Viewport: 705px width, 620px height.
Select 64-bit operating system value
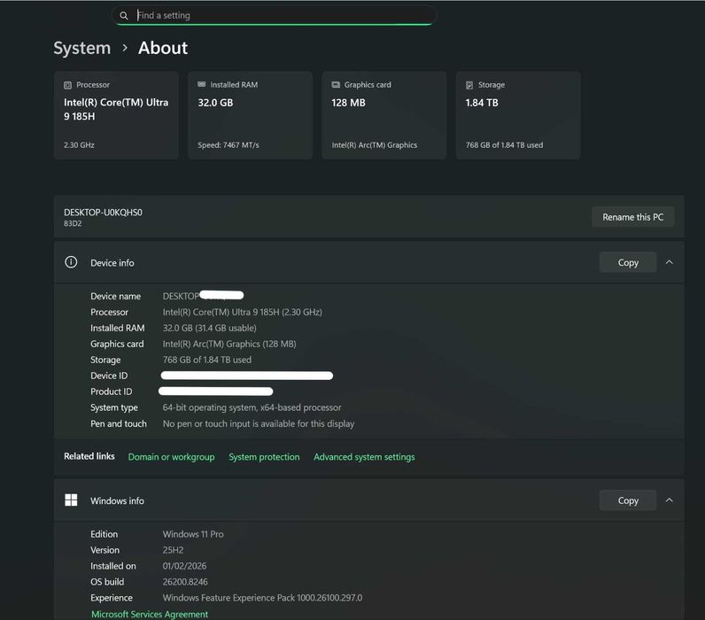point(252,407)
